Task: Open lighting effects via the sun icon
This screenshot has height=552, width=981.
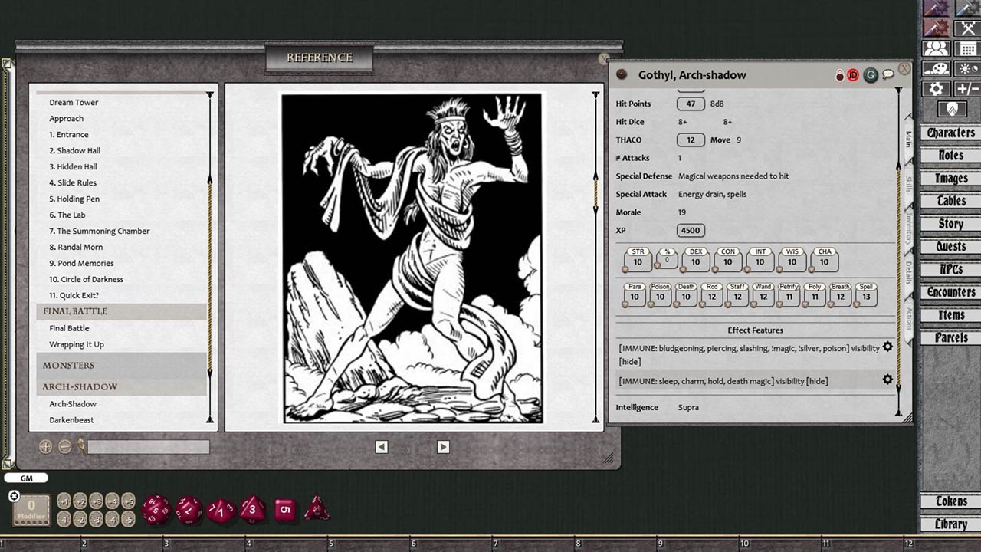Action: (966, 68)
